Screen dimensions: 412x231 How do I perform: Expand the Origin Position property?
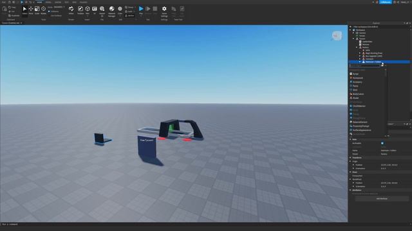click(353, 165)
